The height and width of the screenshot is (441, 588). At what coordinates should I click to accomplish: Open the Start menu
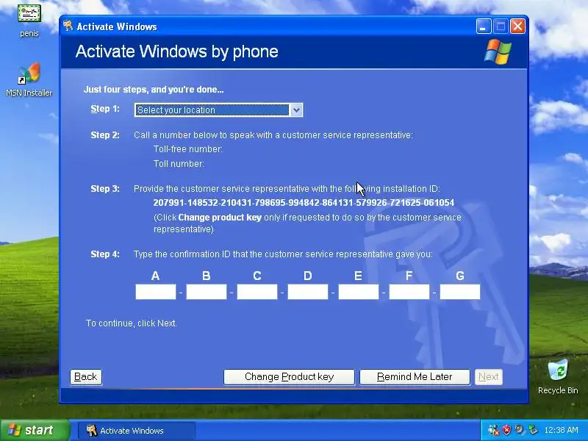click(x=35, y=430)
